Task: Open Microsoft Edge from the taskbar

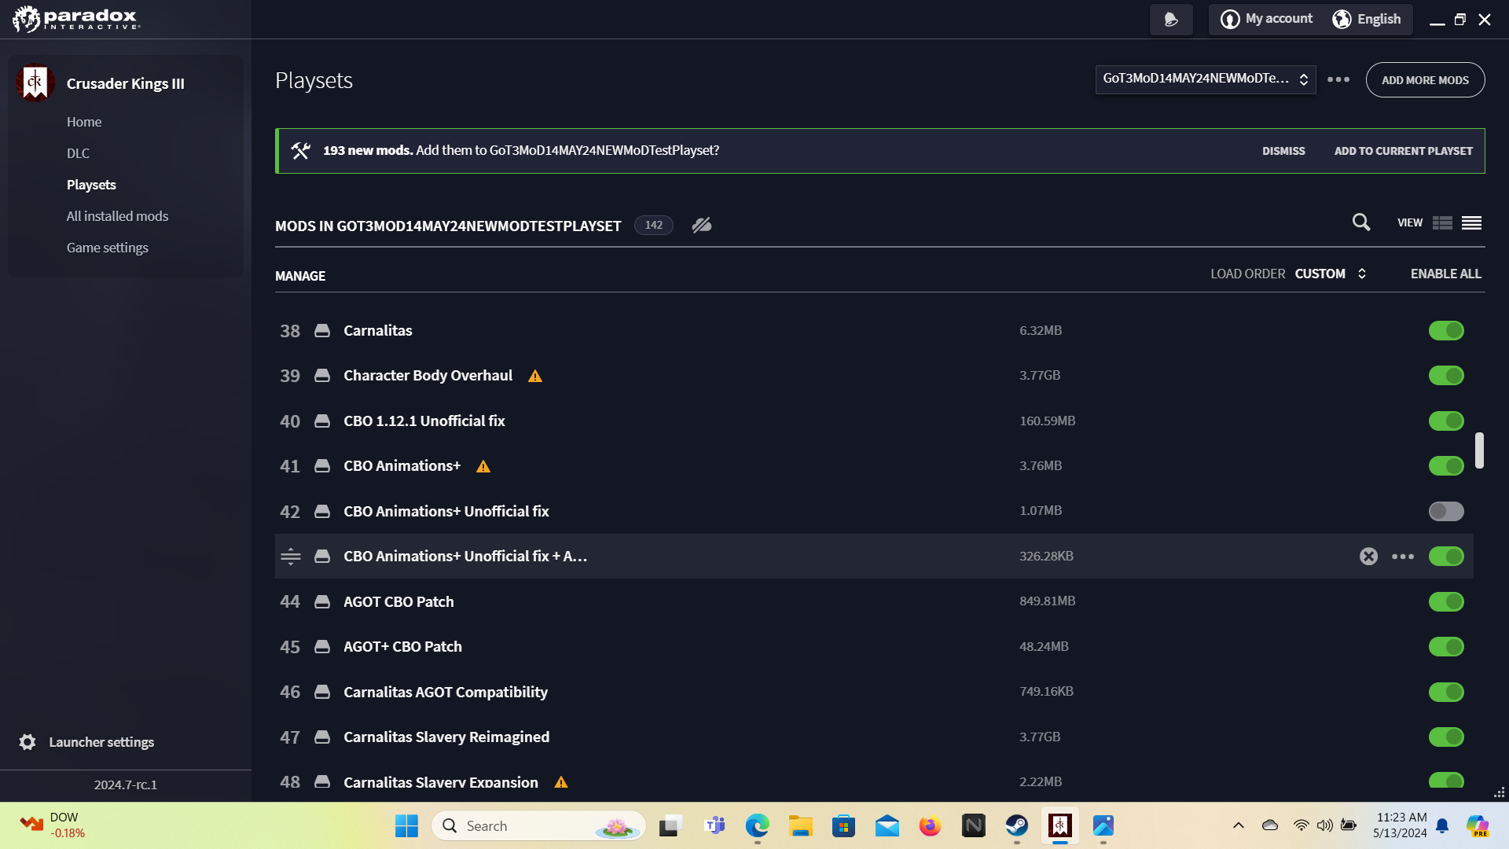Action: point(757,825)
